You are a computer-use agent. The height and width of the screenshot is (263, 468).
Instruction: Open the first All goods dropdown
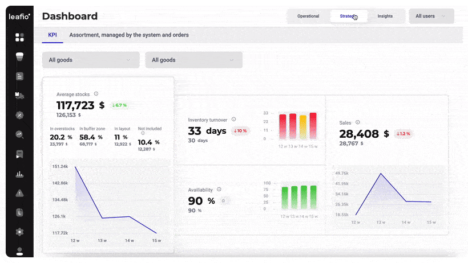pyautogui.click(x=91, y=60)
